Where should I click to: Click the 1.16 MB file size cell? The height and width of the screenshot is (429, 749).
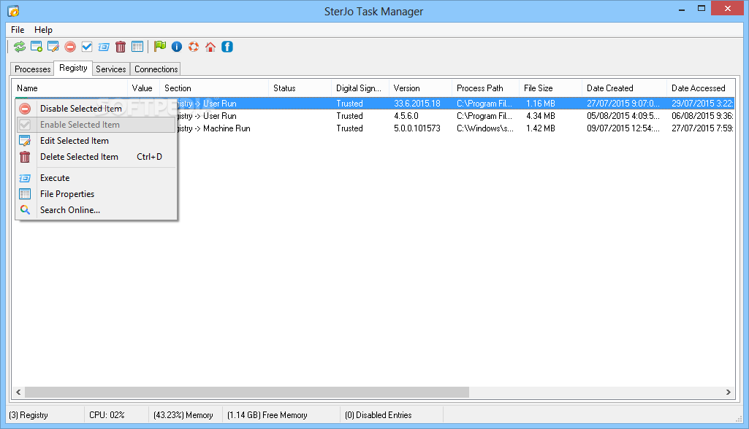pos(540,104)
